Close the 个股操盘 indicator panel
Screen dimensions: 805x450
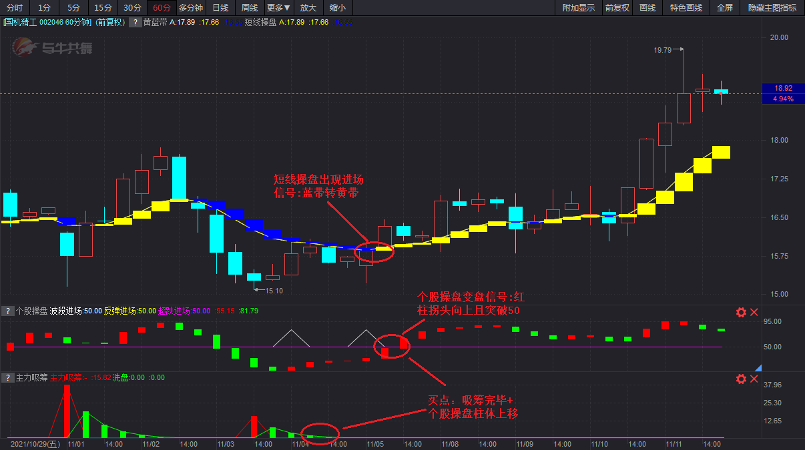754,312
